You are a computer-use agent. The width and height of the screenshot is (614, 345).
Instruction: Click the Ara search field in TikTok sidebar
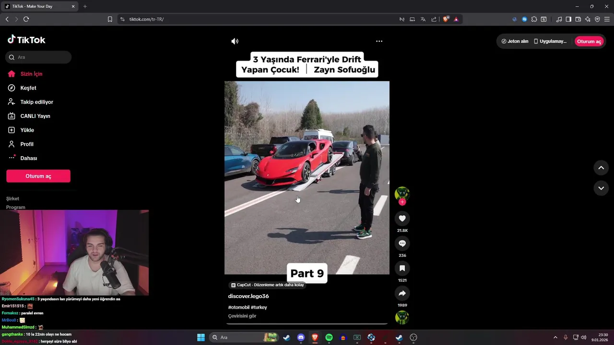38,57
